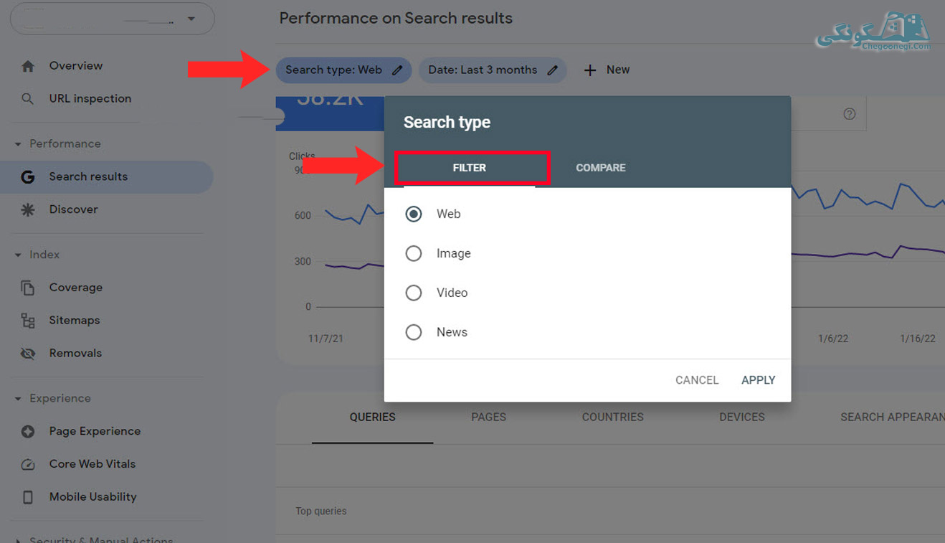Click the Mobile Usability phone icon

pyautogui.click(x=28, y=497)
